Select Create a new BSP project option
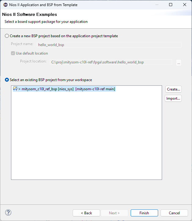This screenshot has width=192, height=221. coord(7,36)
